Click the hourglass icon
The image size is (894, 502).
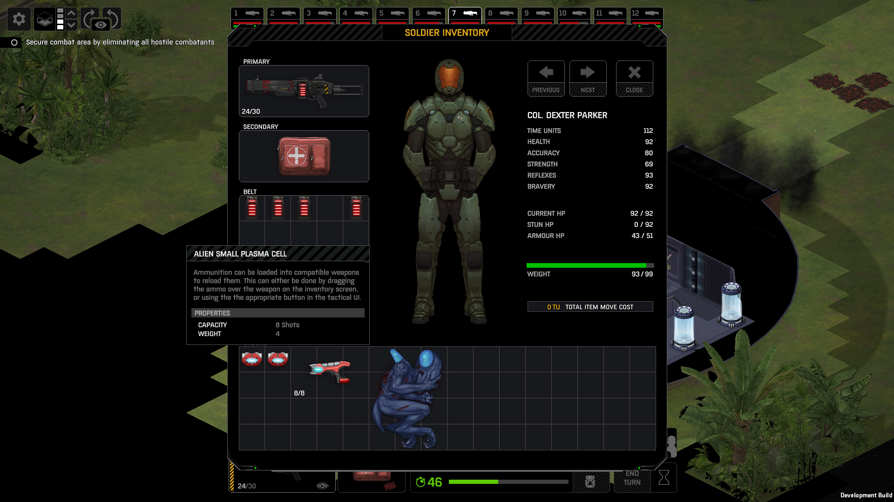664,477
